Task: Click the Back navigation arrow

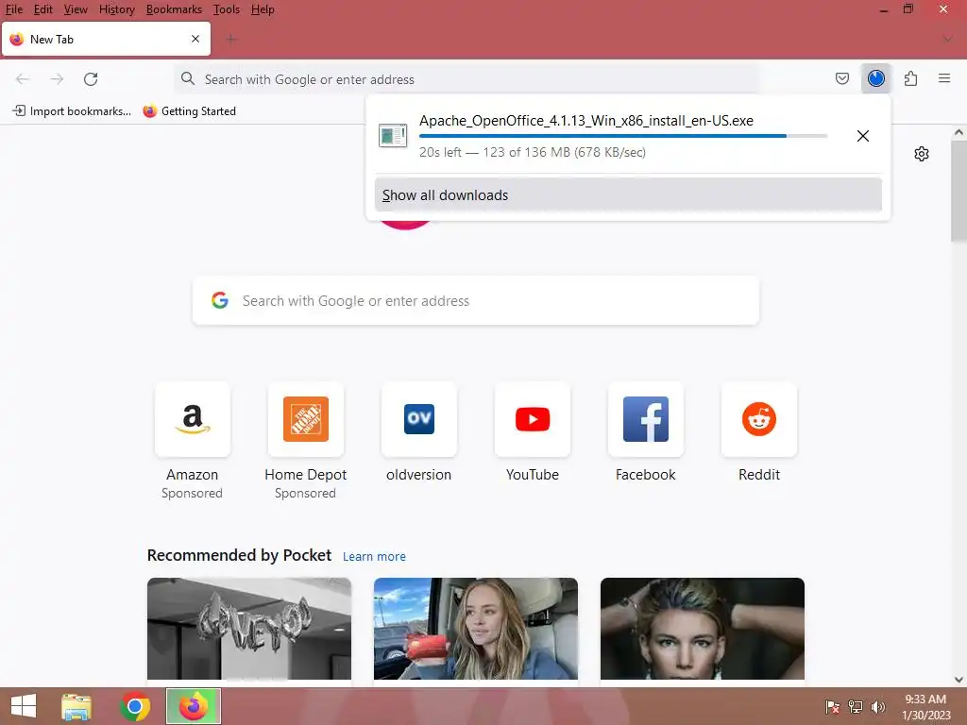Action: coord(23,79)
